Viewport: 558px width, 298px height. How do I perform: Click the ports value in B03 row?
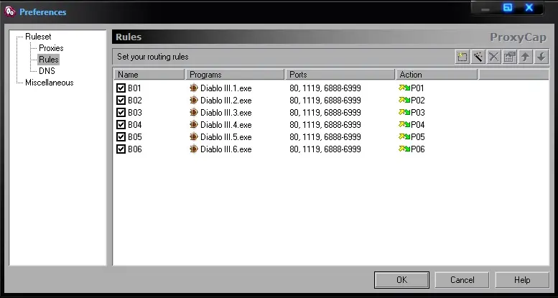[x=325, y=113]
